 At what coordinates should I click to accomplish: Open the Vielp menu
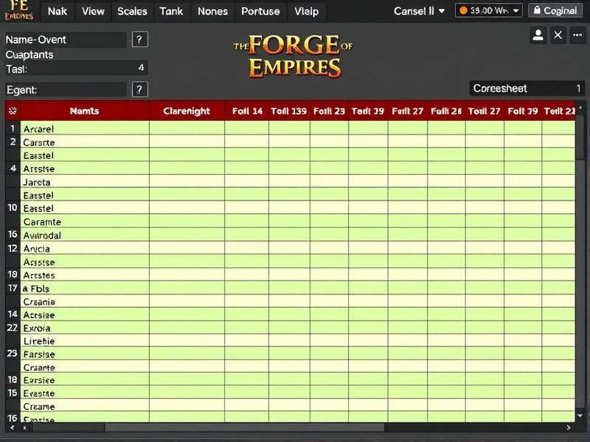(306, 11)
